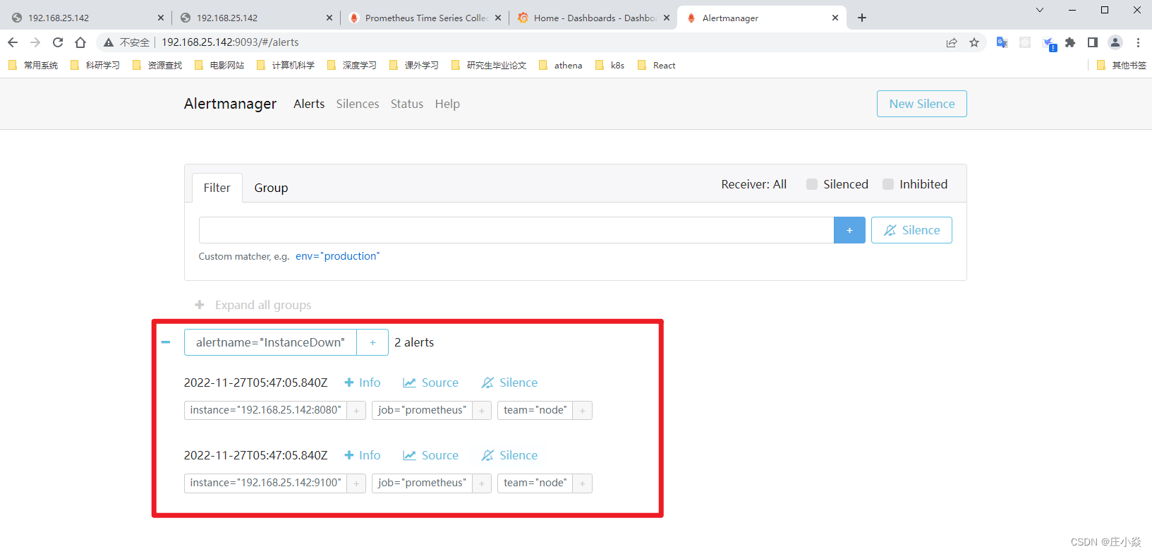Open the Status nav item
Image resolution: width=1152 pixels, height=554 pixels.
pos(407,104)
